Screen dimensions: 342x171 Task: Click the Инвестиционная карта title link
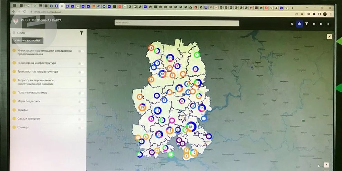(41, 20)
